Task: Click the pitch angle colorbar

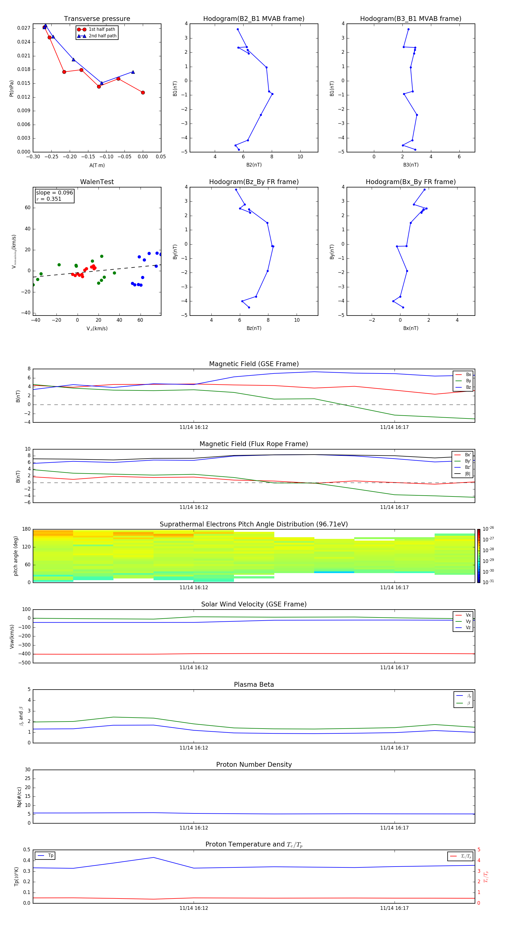Action: pyautogui.click(x=479, y=556)
